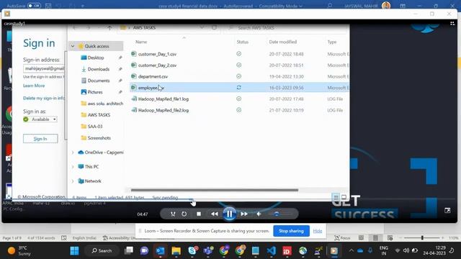
Task: Enable Focus mode in Word
Action: pos(342,238)
